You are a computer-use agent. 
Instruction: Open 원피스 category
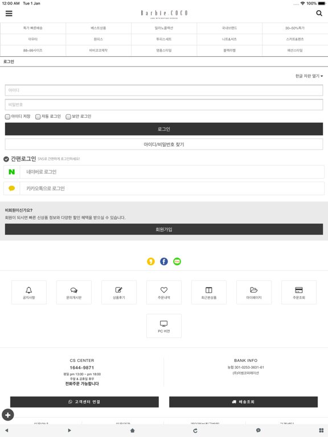99,39
